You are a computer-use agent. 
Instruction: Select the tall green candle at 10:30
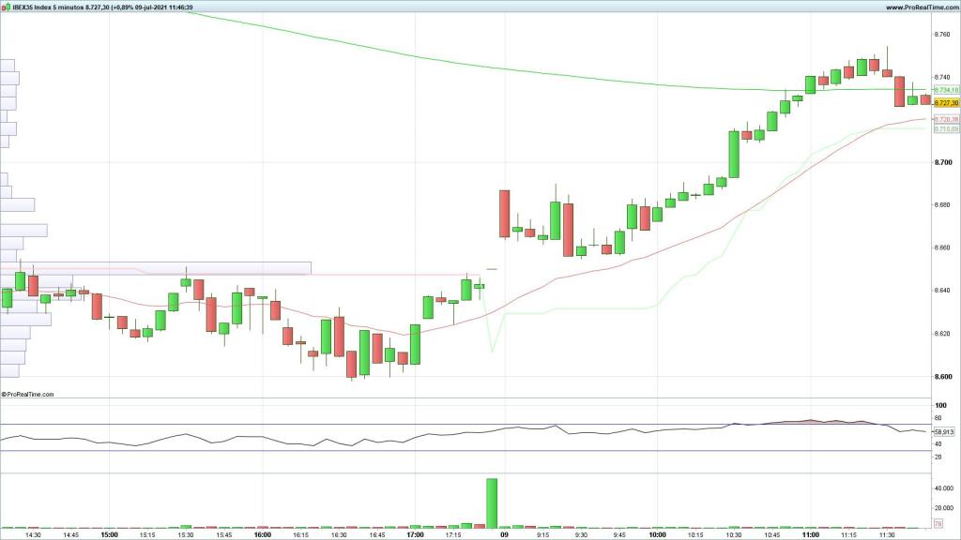pos(734,154)
